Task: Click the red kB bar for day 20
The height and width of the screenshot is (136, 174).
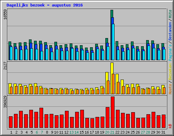Action: tap(107, 118)
